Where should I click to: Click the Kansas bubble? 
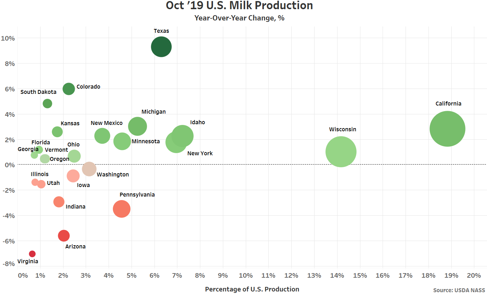57,132
